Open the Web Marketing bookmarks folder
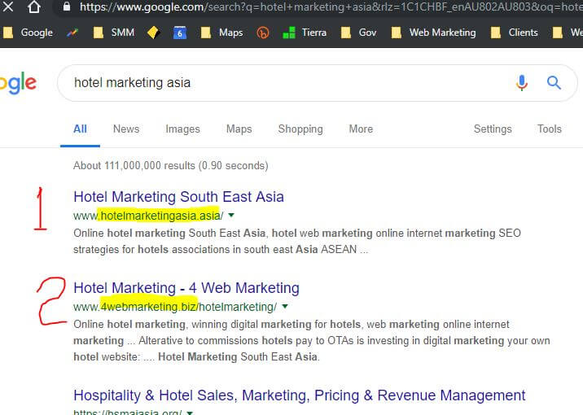 [433, 33]
